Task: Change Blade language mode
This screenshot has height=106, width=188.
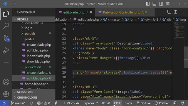Action: click(x=128, y=103)
